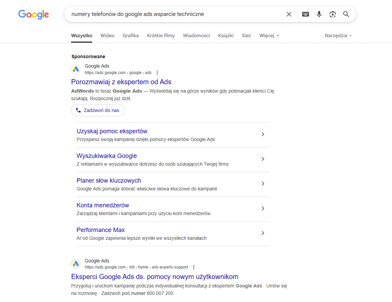Expand the Więcej dropdown
The image size is (392, 302).
(269, 36)
